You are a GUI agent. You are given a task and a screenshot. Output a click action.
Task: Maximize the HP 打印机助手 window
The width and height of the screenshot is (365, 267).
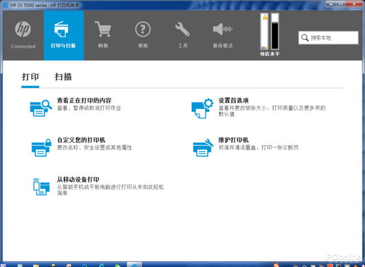(x=341, y=4)
